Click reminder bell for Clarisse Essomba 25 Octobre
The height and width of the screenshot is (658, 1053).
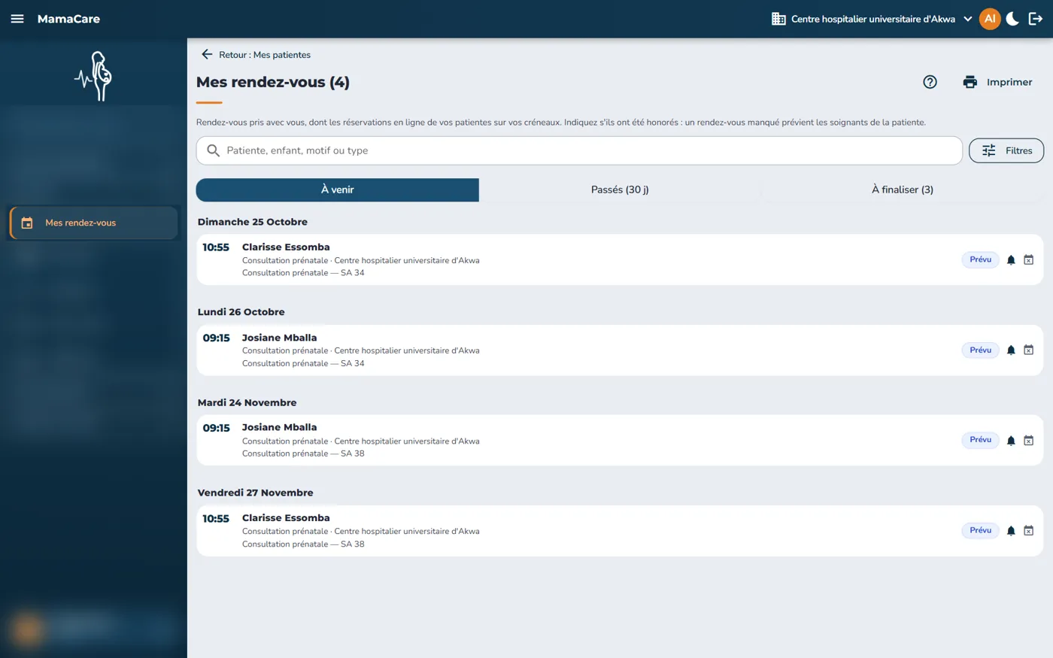[x=1011, y=260]
